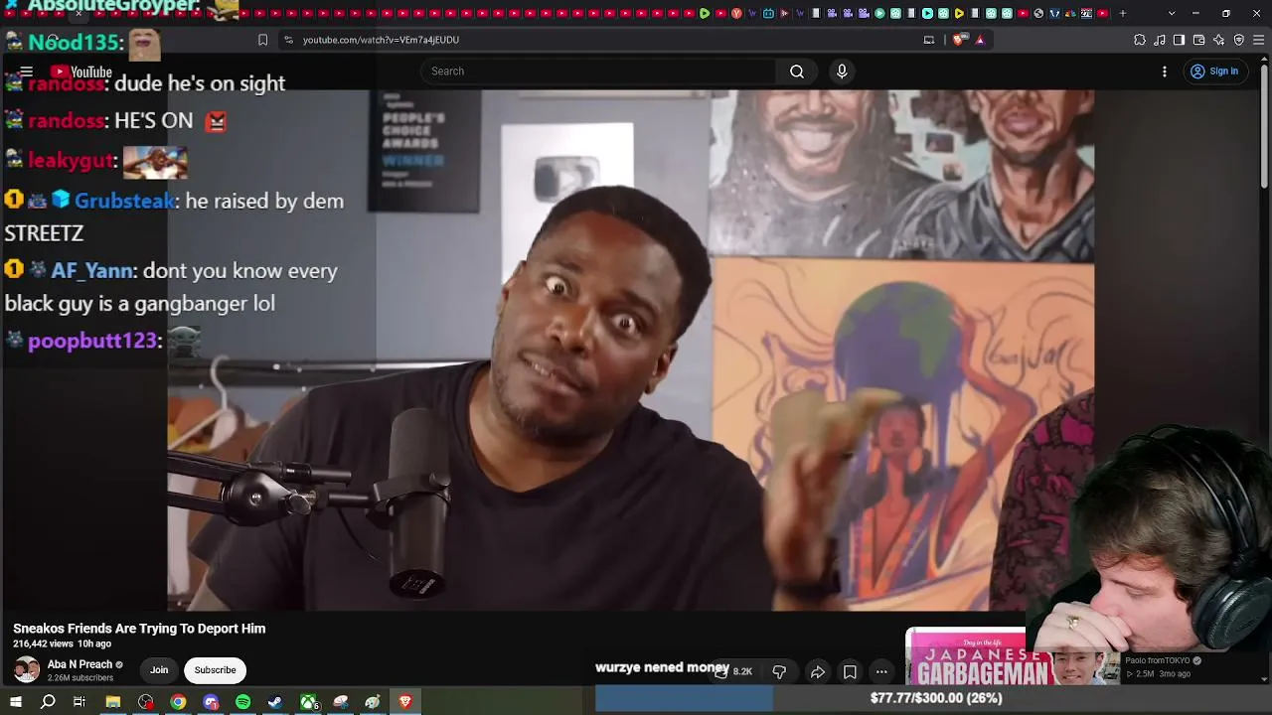Screen dimensions: 1272x715
Task: Open Brave VPN shield icon
Action: pos(1239,40)
